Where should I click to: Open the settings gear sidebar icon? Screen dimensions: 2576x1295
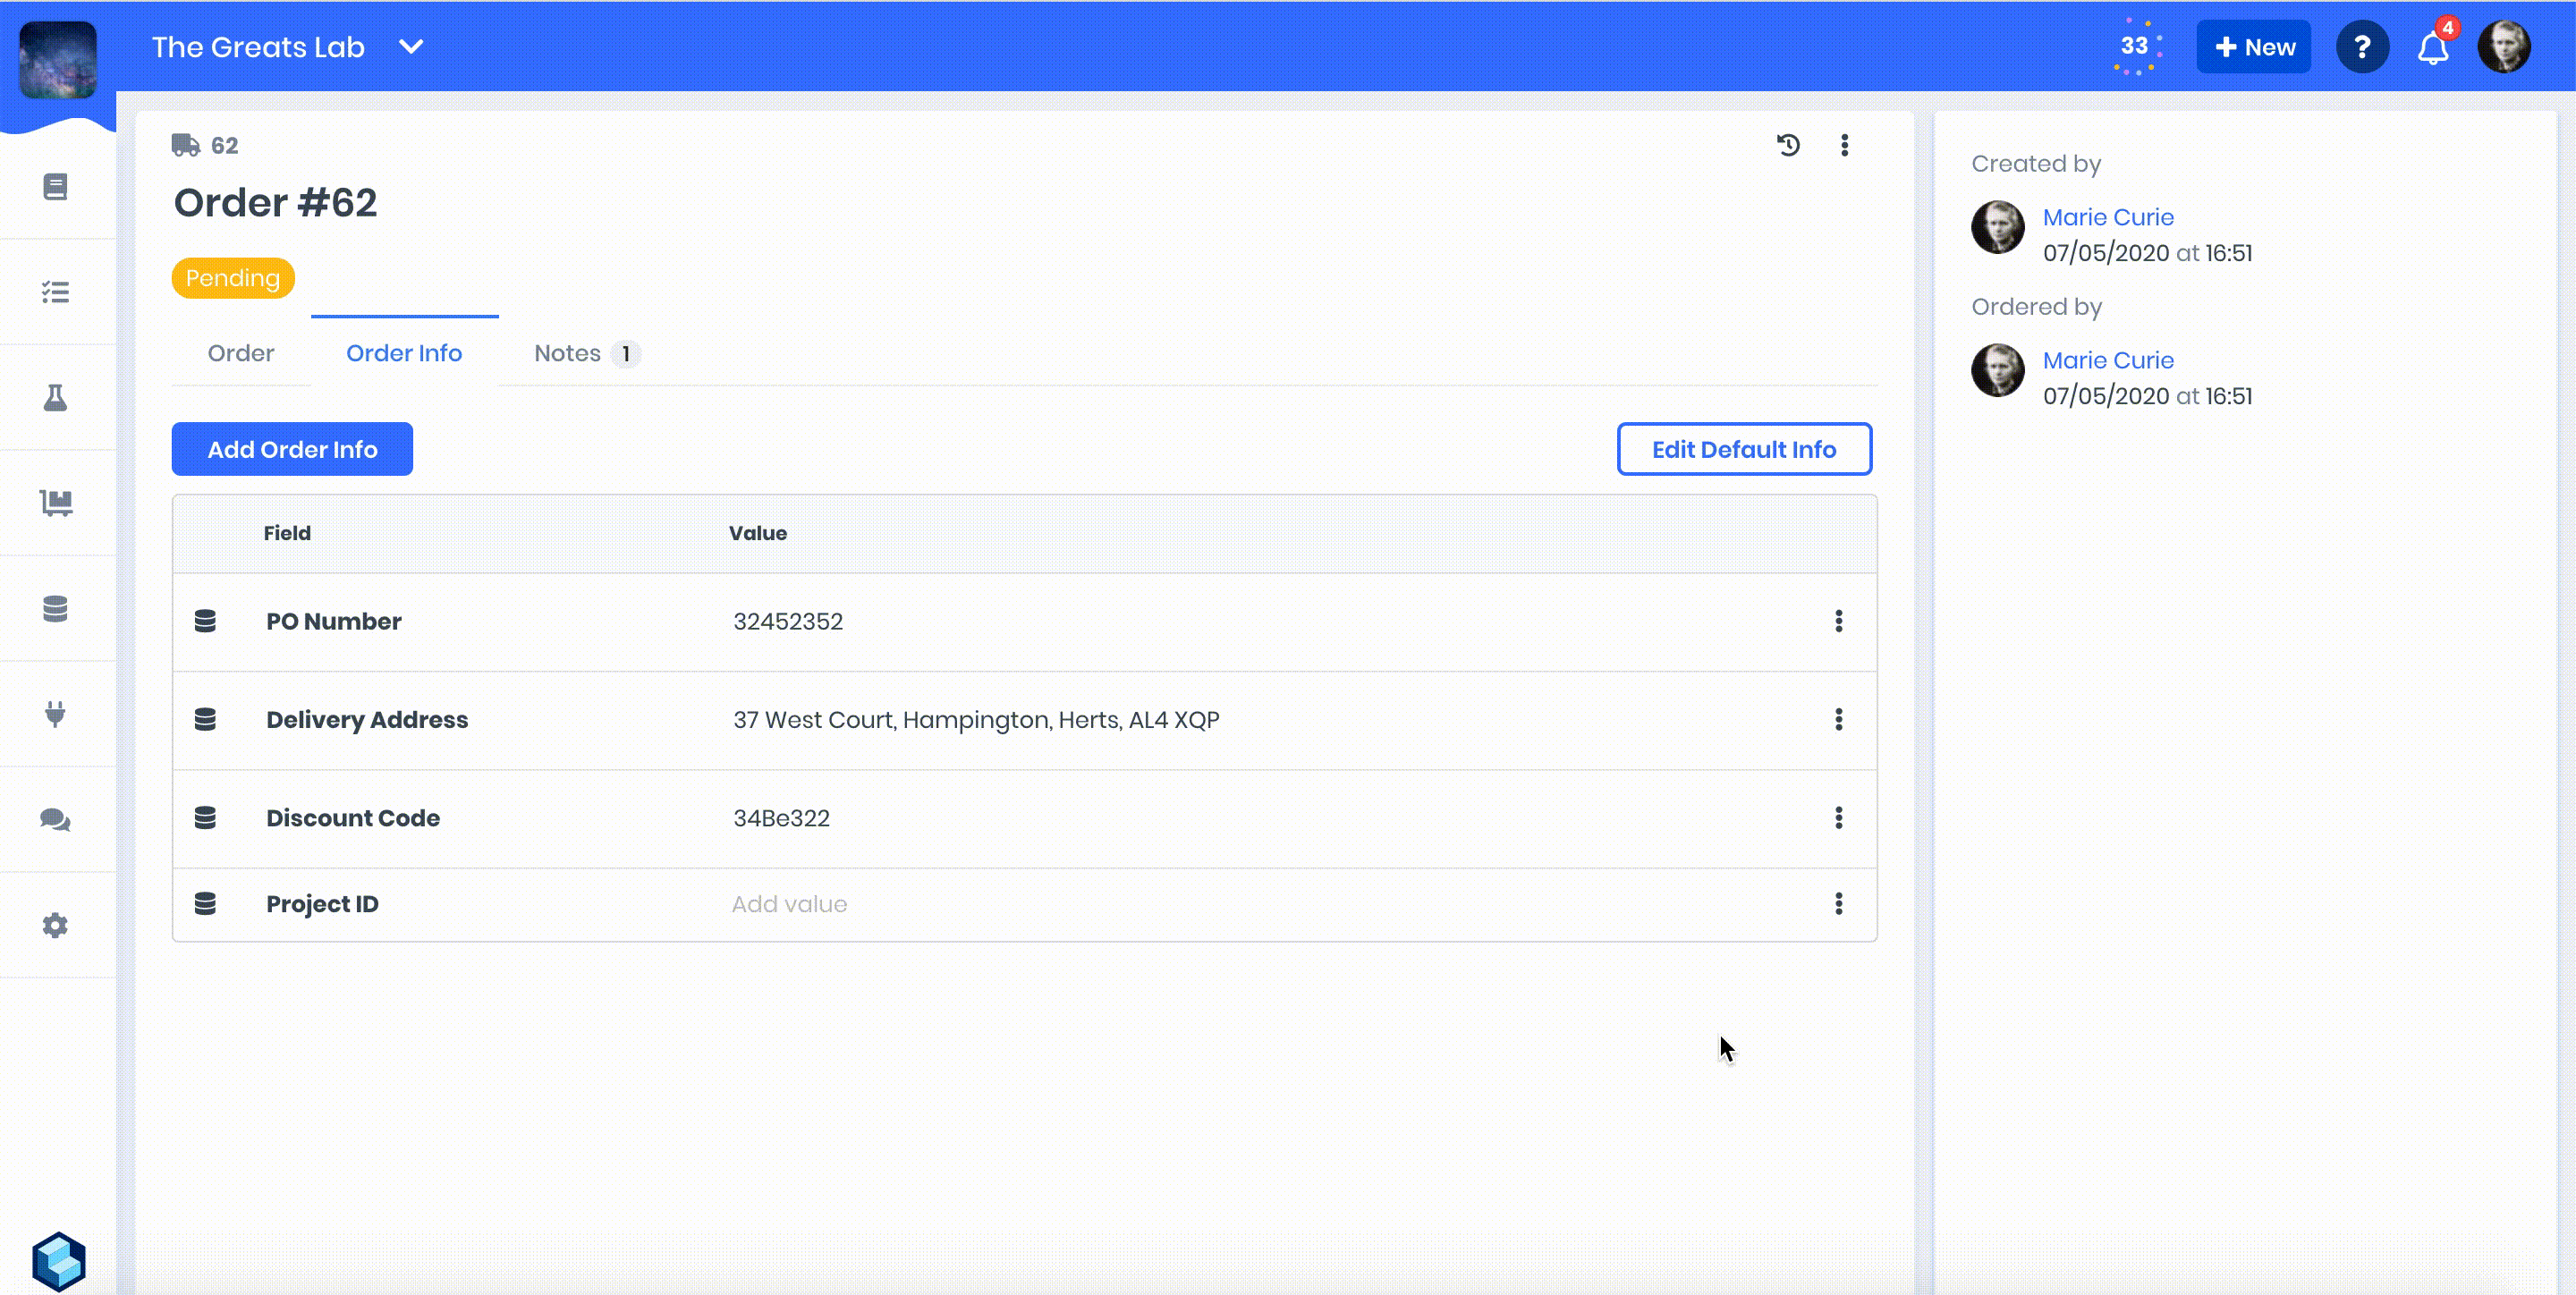click(x=55, y=925)
